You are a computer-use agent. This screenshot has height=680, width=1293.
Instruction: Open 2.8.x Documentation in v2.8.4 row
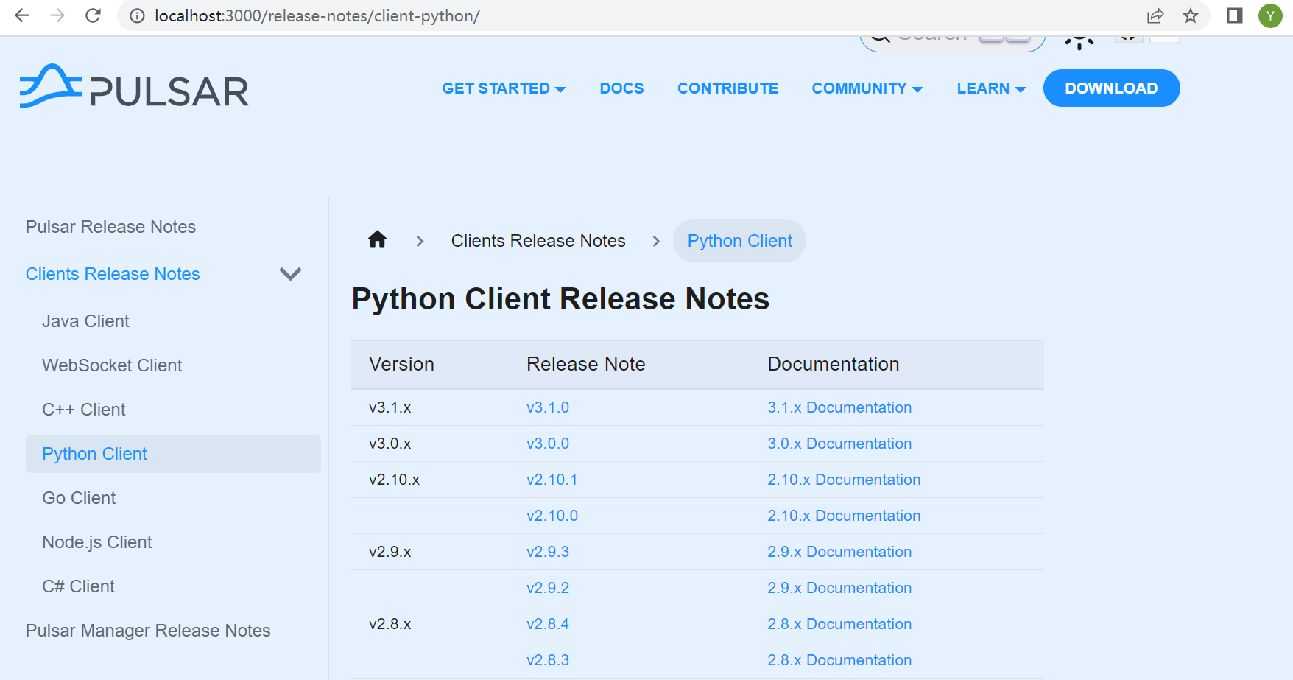pos(839,624)
